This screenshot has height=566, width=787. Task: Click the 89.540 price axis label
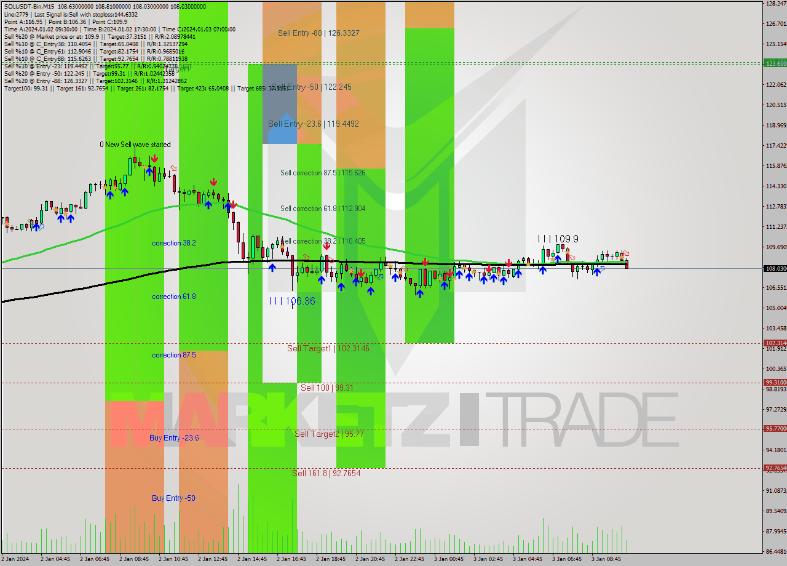[776, 511]
